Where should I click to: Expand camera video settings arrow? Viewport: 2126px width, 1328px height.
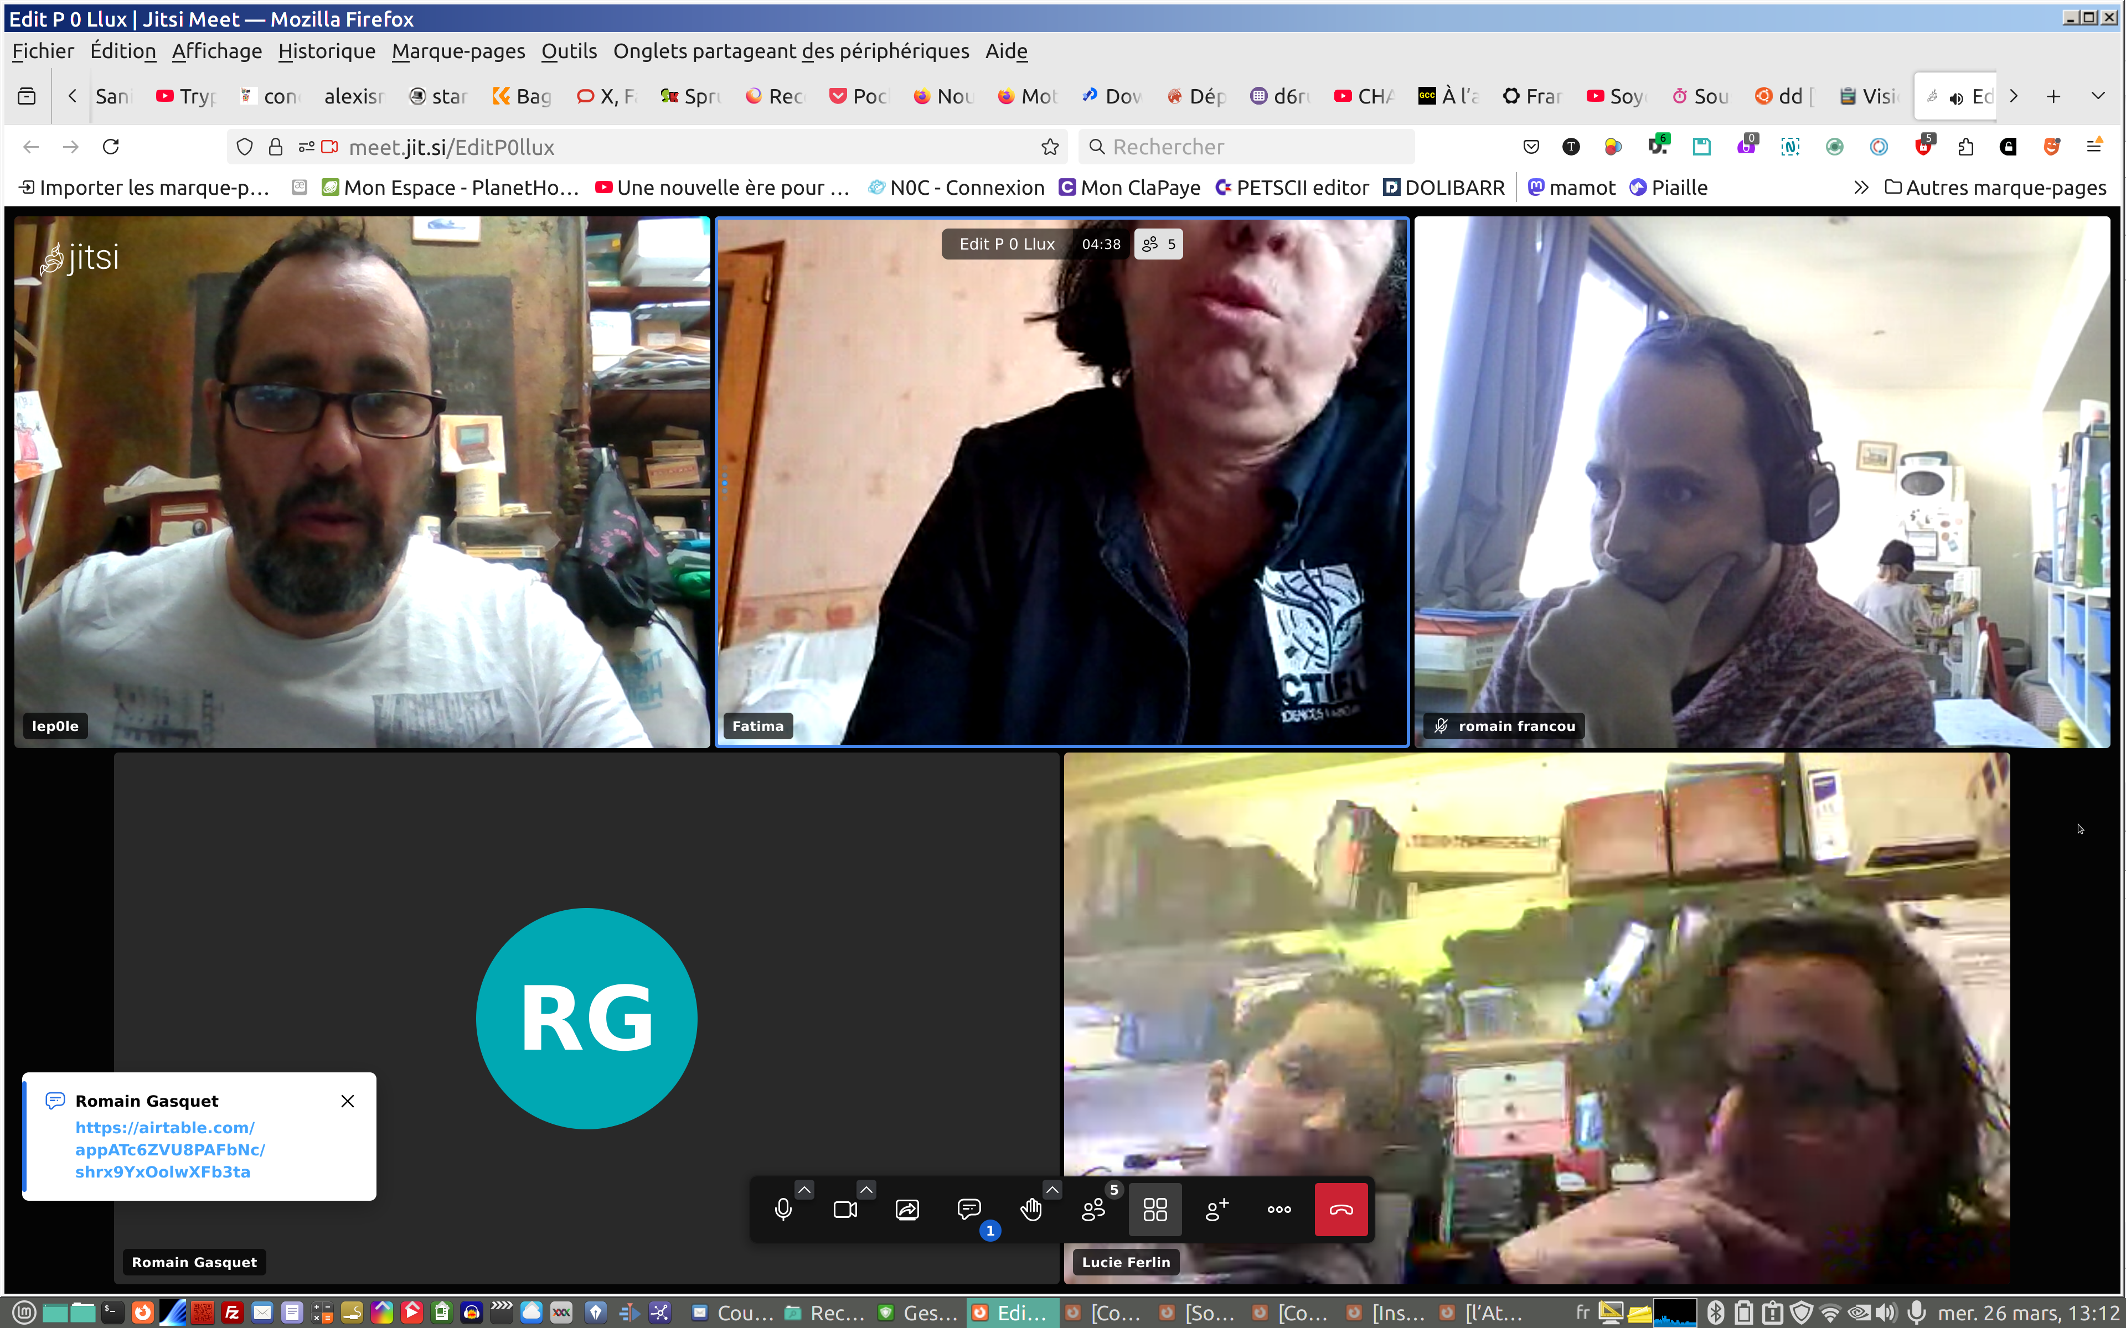click(x=865, y=1189)
